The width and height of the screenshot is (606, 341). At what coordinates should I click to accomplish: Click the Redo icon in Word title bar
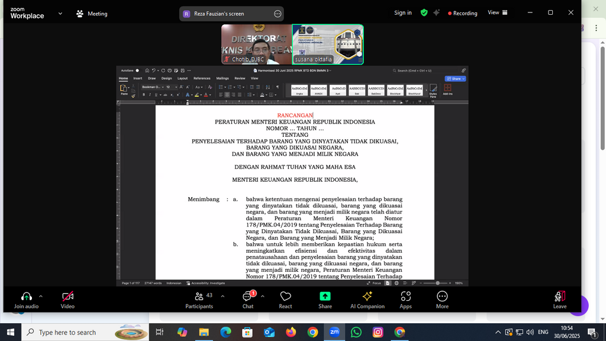[163, 70]
